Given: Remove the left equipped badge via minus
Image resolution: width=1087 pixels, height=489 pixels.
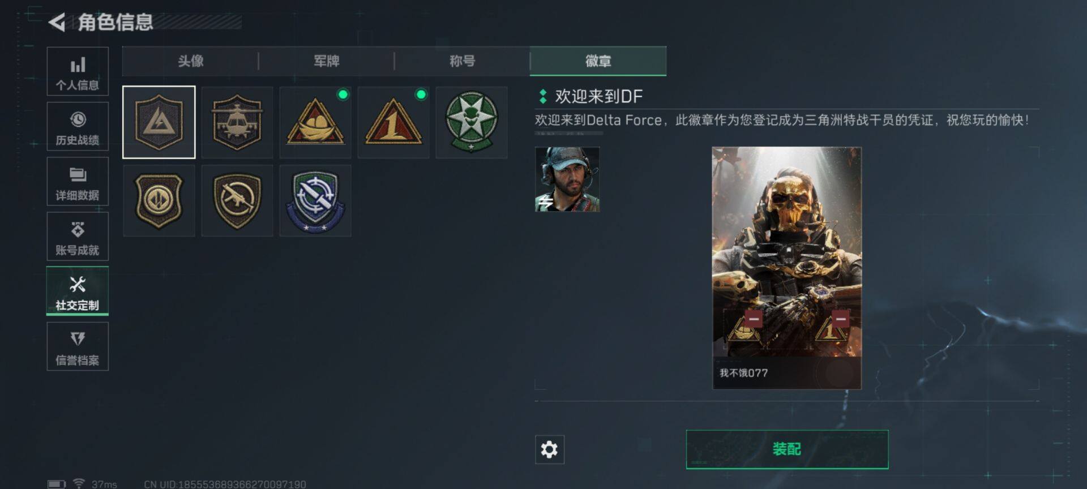Looking at the screenshot, I should point(754,319).
